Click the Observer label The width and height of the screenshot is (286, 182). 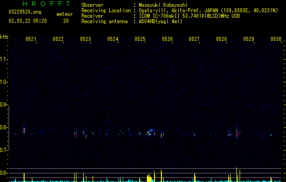92,5
